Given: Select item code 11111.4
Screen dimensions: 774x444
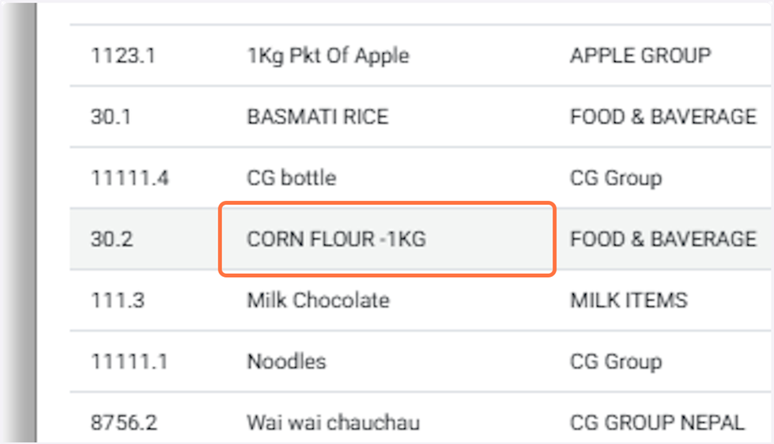Looking at the screenshot, I should pos(130,177).
